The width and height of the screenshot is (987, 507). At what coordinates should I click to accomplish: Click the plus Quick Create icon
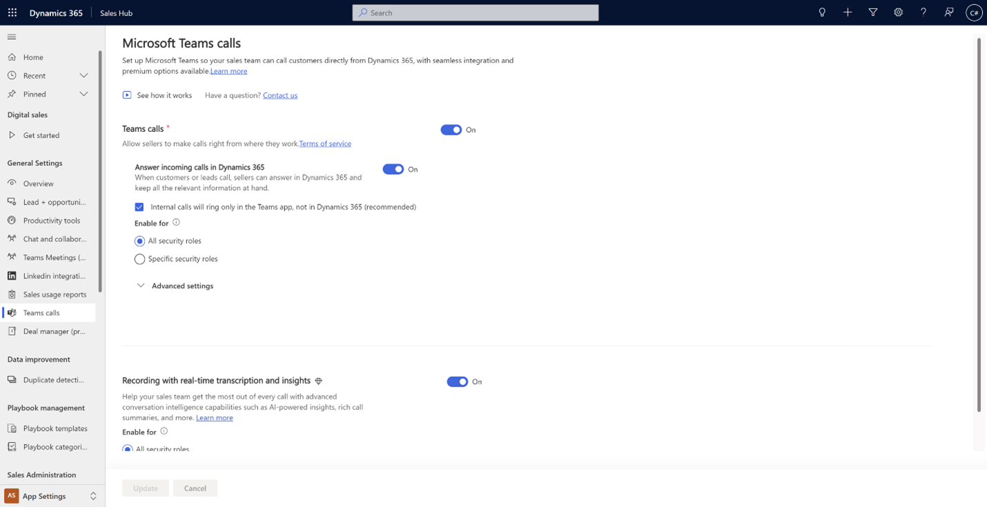tap(848, 12)
